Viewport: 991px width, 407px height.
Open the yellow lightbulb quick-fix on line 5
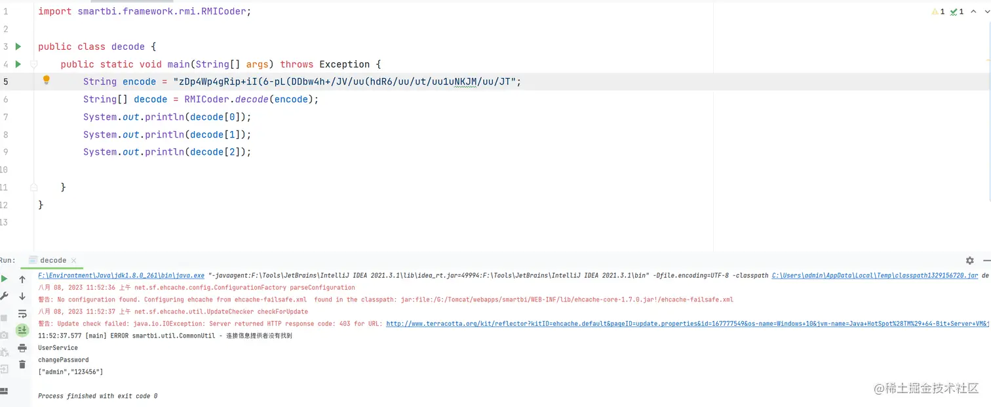pos(47,80)
